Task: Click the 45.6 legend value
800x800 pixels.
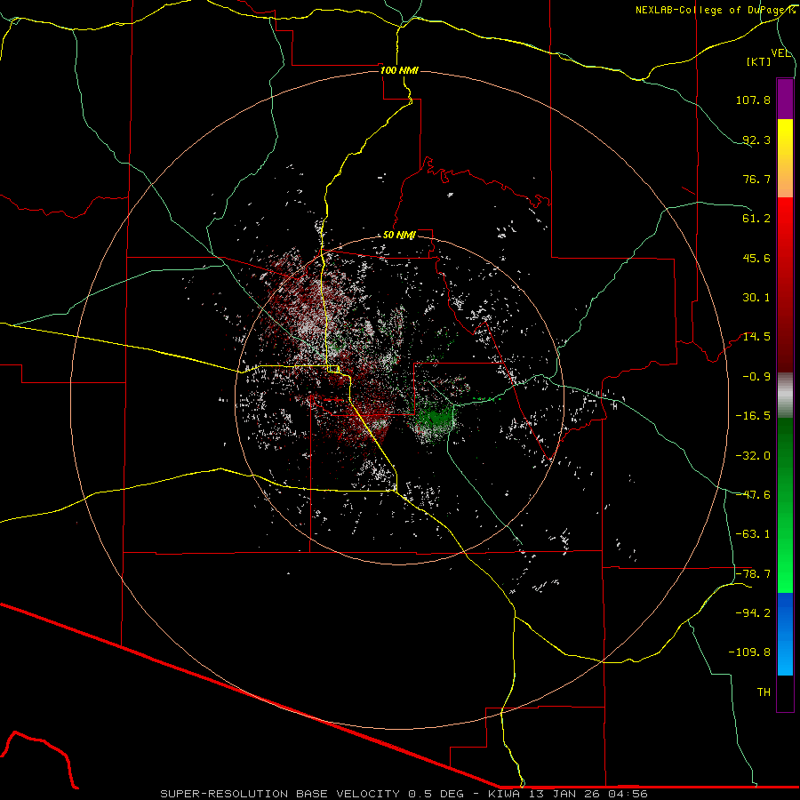Action: 756,258
